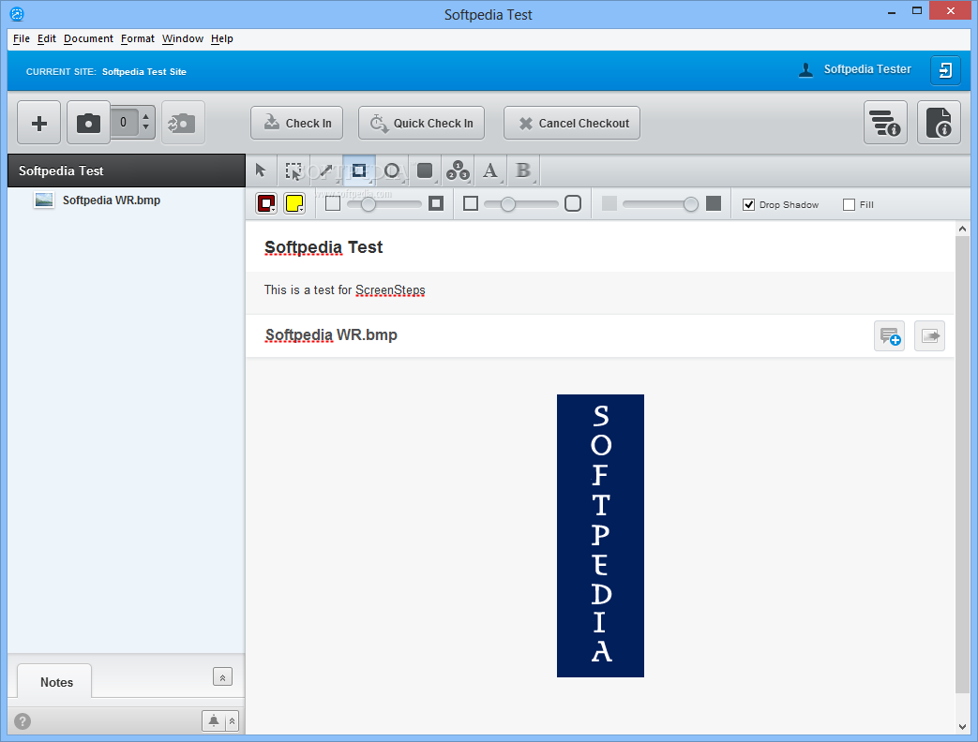Open help with question mark icon
The width and height of the screenshot is (978, 742).
(x=23, y=720)
